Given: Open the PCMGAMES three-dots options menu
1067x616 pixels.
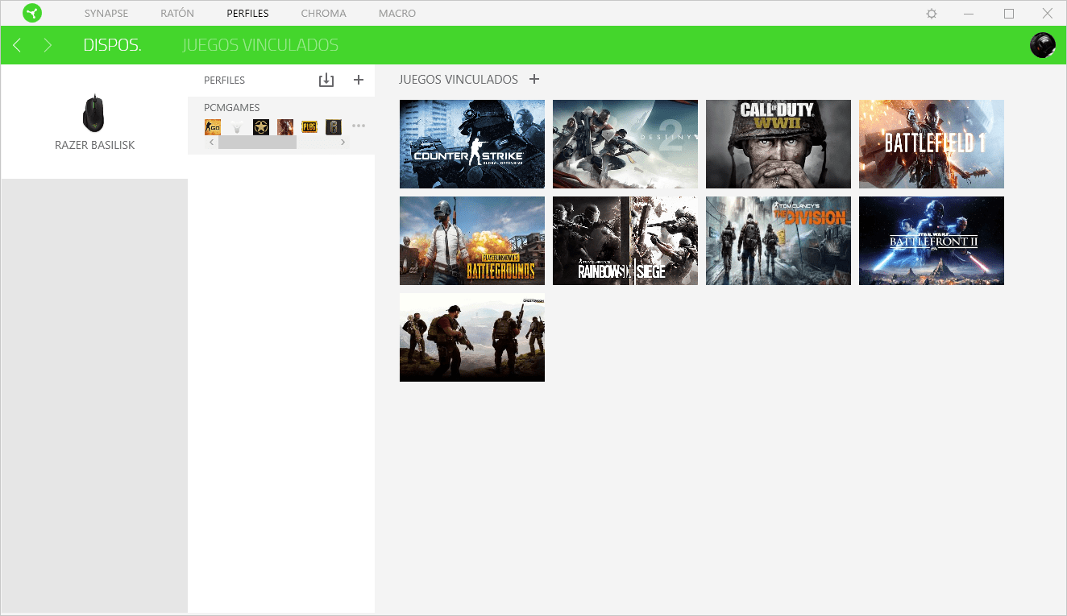Looking at the screenshot, I should [x=359, y=126].
